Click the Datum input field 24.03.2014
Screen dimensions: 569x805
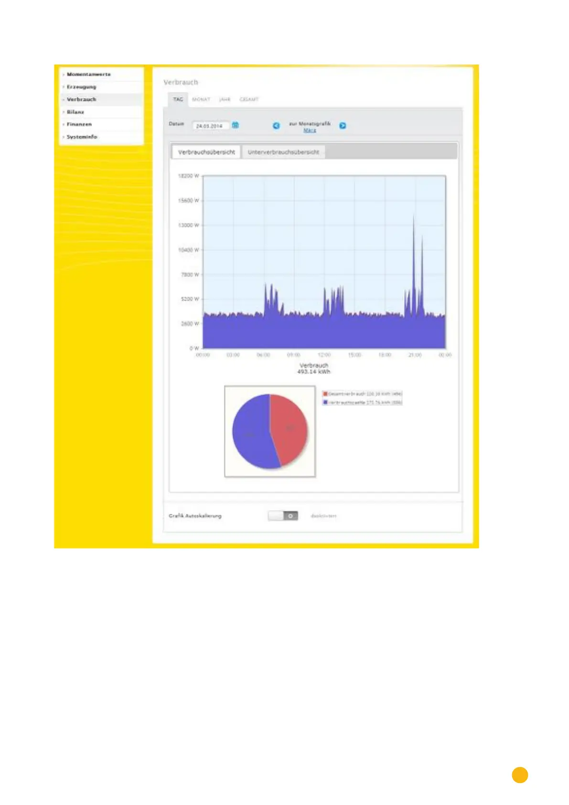tap(211, 126)
